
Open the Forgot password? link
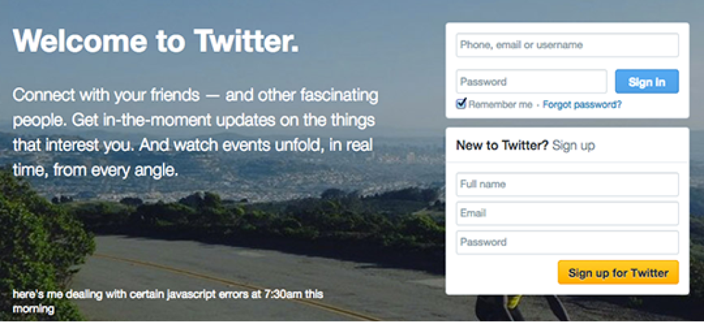tap(582, 105)
